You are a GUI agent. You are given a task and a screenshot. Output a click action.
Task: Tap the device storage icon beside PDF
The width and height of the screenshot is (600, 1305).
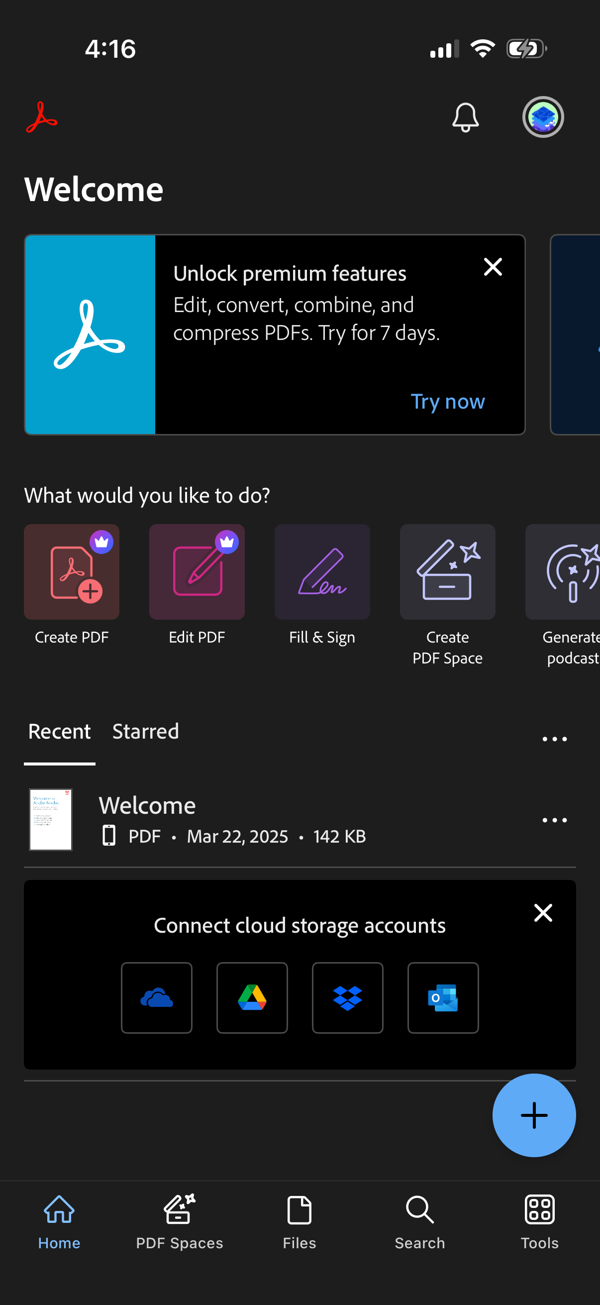pyautogui.click(x=109, y=835)
